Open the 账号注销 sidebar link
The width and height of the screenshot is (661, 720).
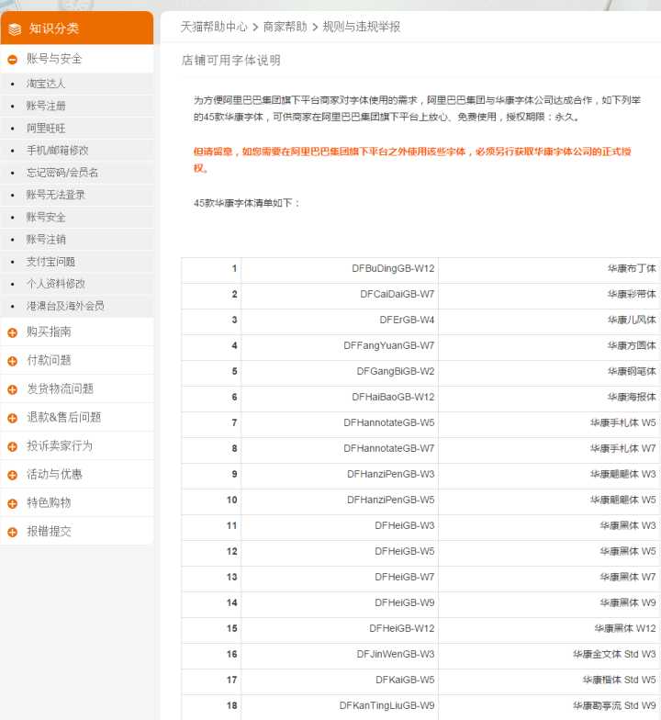[x=46, y=239]
